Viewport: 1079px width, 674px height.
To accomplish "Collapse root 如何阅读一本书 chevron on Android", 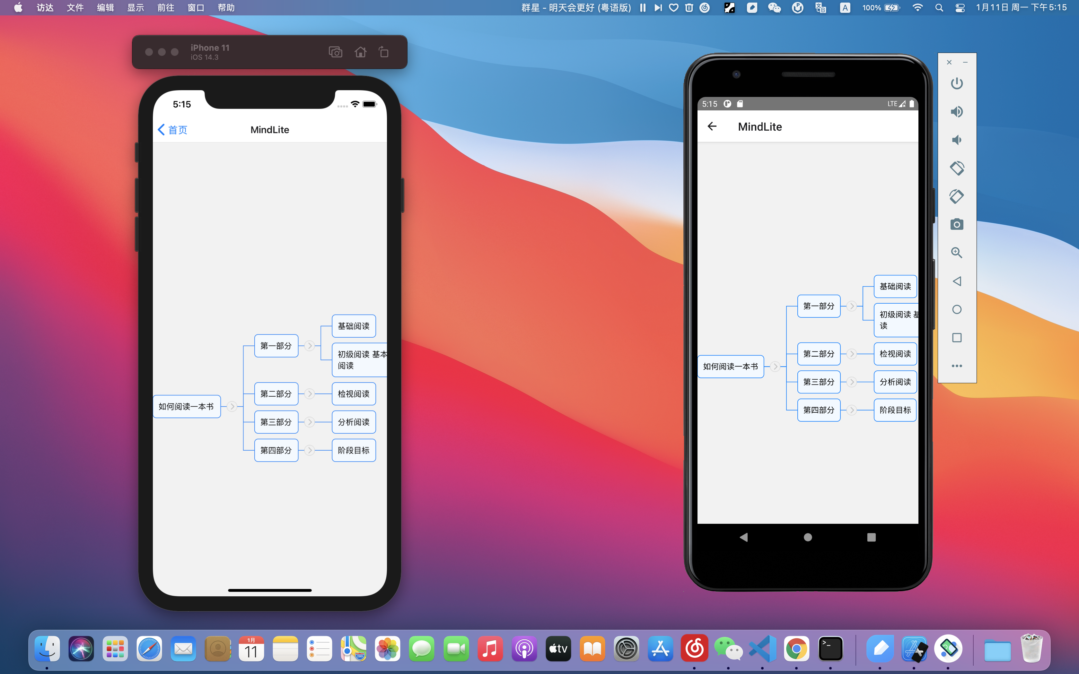I will coord(775,367).
